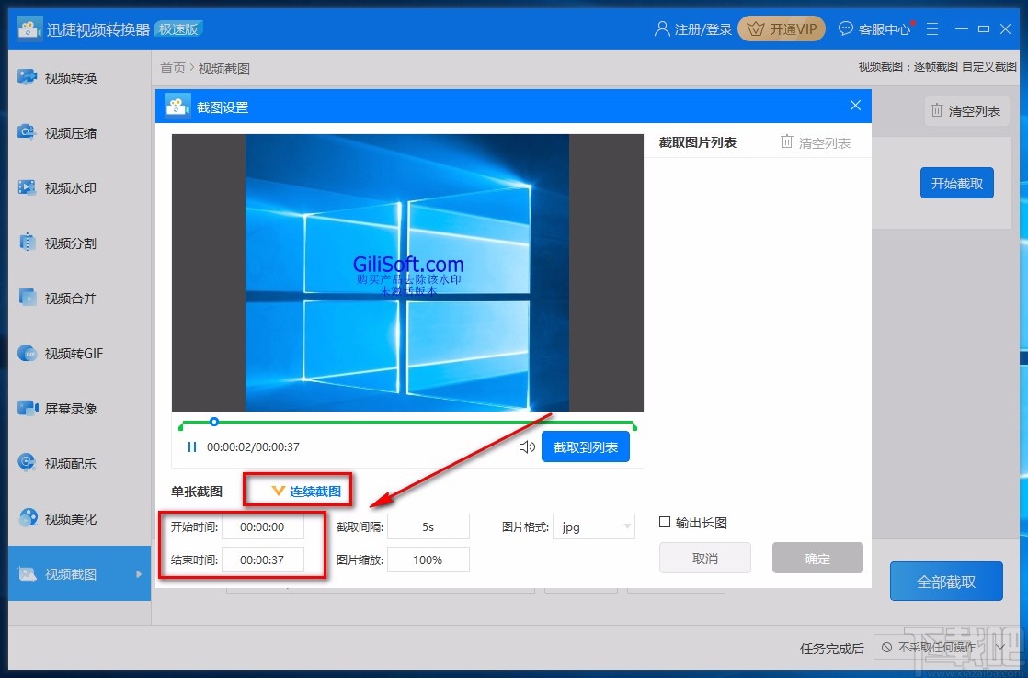Open the jpg image format dropdown

(x=593, y=526)
